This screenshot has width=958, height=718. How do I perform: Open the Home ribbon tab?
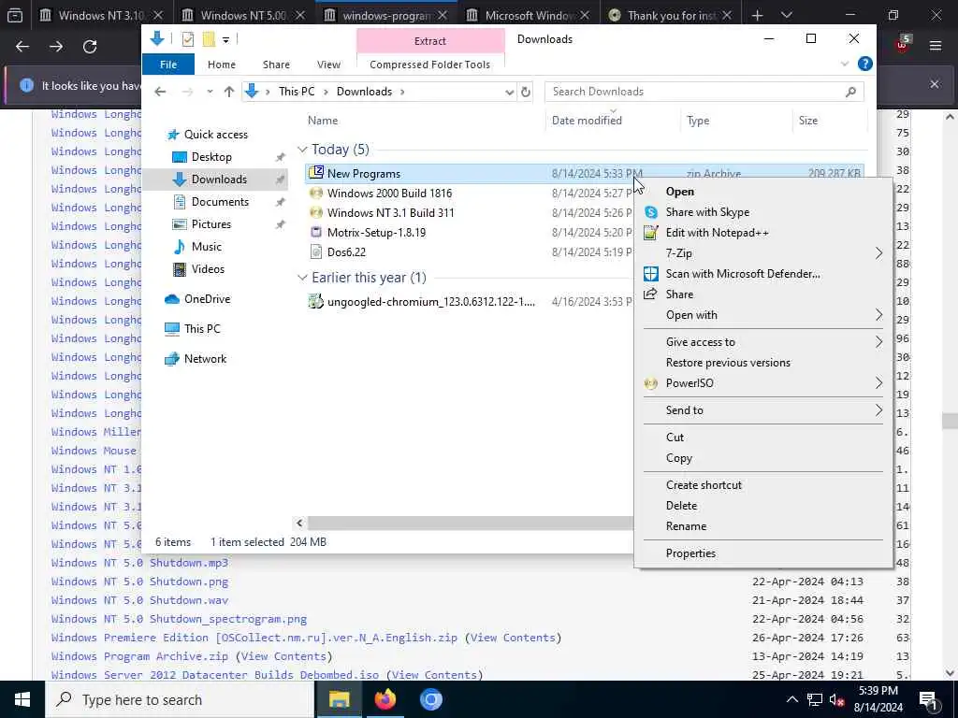(221, 65)
